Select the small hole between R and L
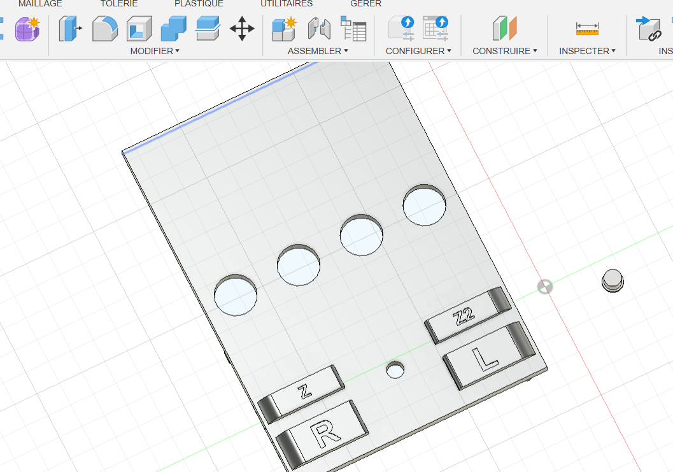This screenshot has height=472, width=673. pyautogui.click(x=395, y=370)
